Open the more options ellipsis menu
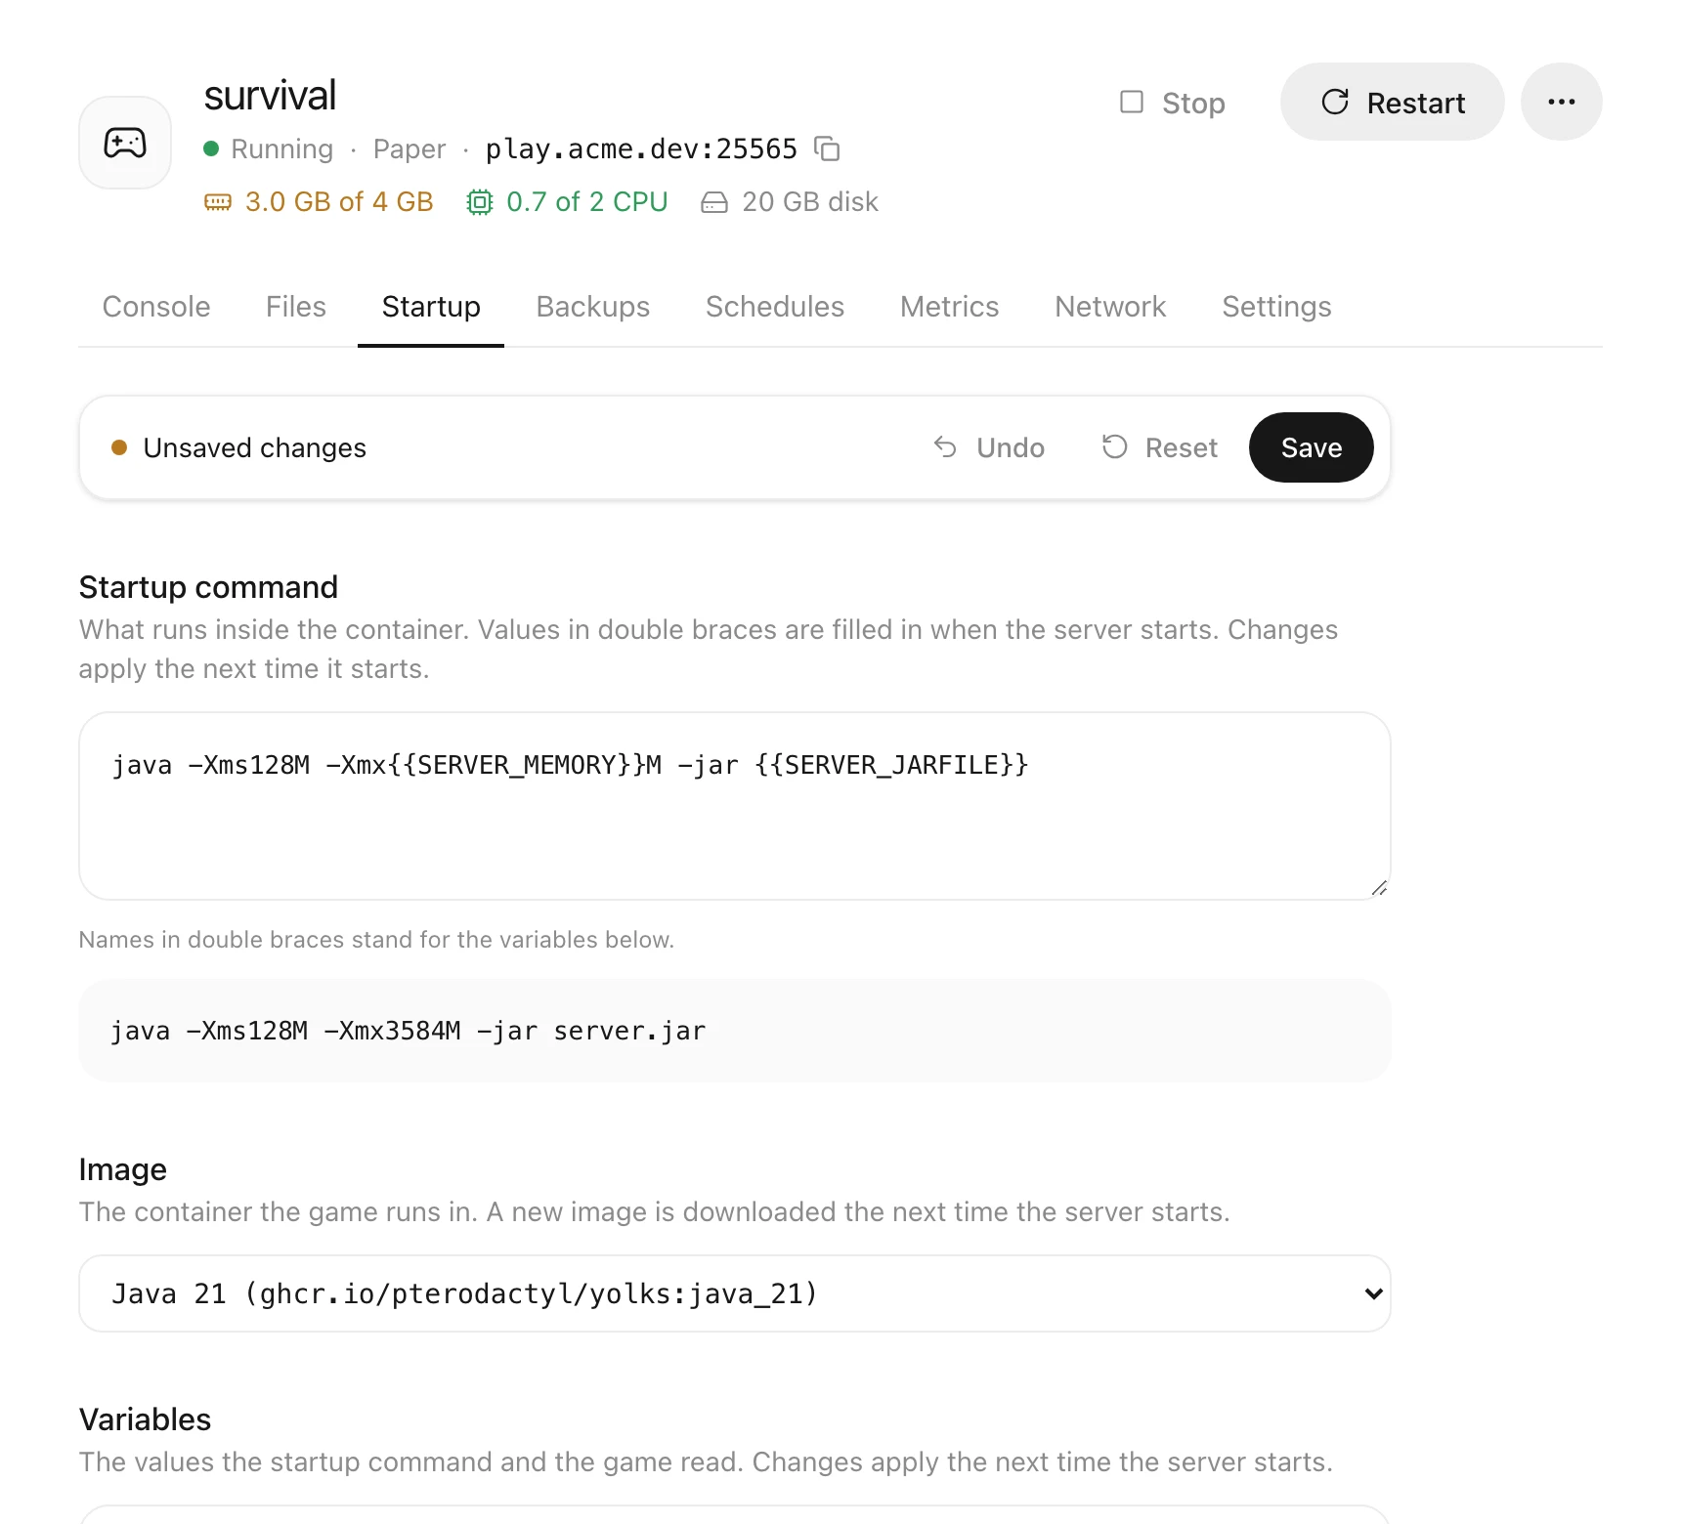The image size is (1681, 1524). pos(1562,102)
